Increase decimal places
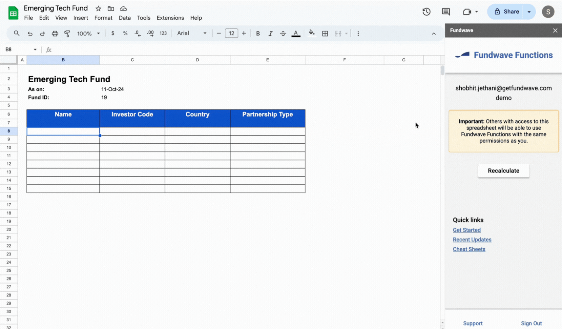The height and width of the screenshot is (329, 562). pyautogui.click(x=150, y=33)
